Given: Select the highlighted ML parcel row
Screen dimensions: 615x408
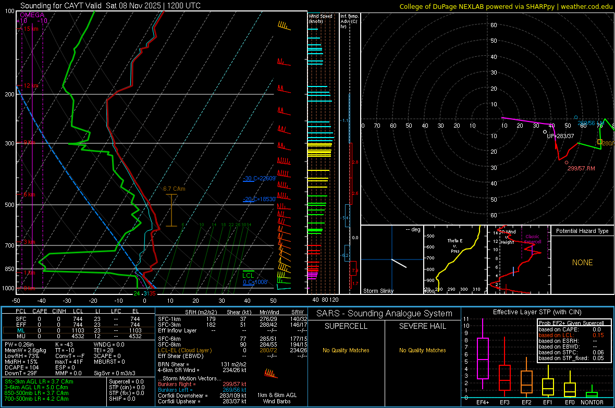Looking at the screenshot, I should click(79, 330).
